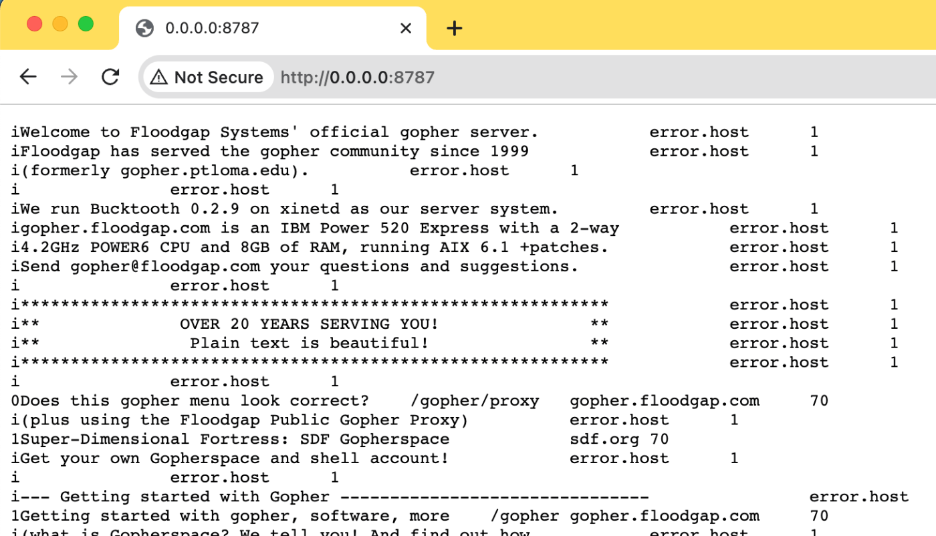Click "iFloodgap has served the gopher community since 1999"
This screenshot has width=936, height=536.
click(270, 152)
